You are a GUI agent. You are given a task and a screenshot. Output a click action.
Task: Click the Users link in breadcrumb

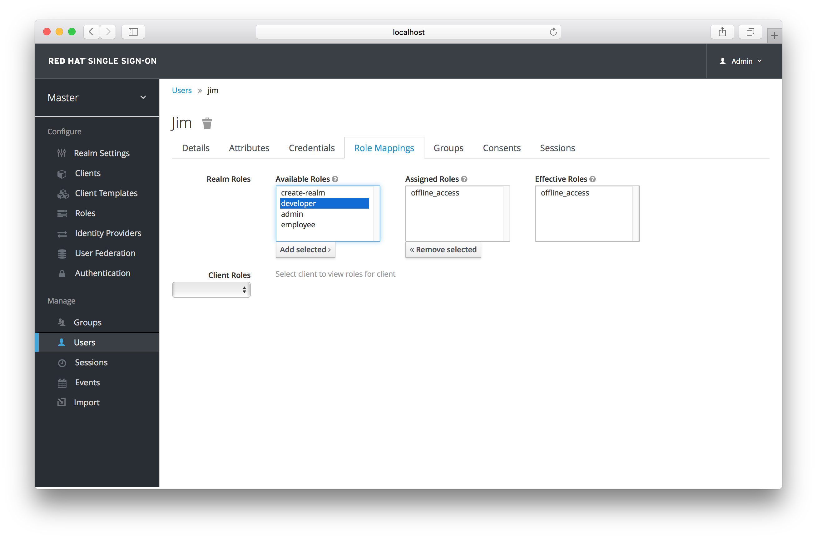tap(182, 90)
